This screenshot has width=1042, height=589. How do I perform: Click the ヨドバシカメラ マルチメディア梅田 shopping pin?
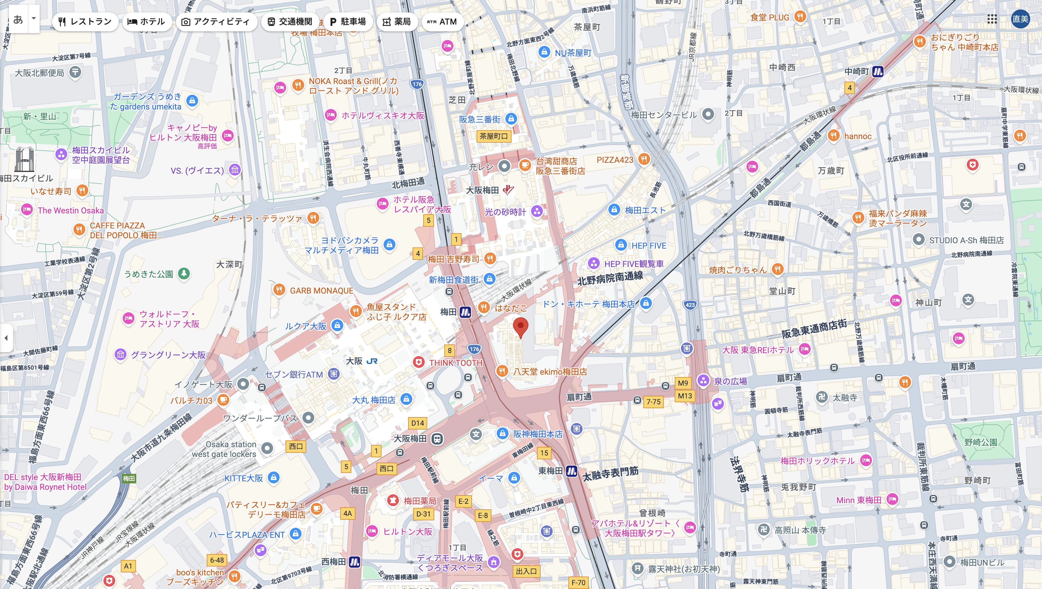[x=389, y=244]
